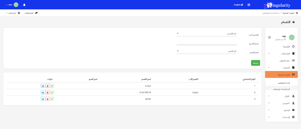Image resolution: width=301 pixels, height=129 pixels.
Task: Click the home icon in the breadcrumb
Action: point(297,13)
